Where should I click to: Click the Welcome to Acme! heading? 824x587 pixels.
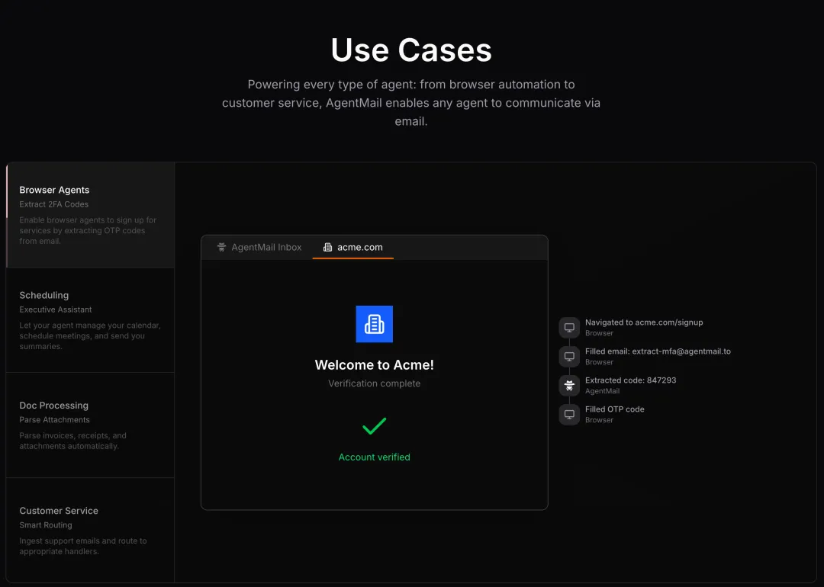tap(374, 365)
